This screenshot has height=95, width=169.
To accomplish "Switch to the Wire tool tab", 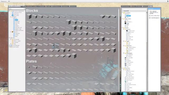I will (150, 6).
